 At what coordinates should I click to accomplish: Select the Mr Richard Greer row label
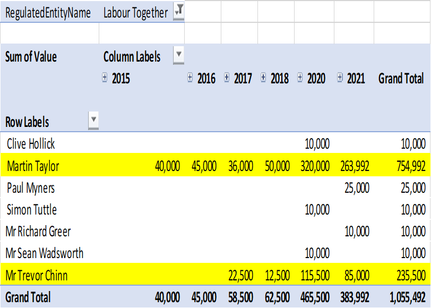[38, 232]
